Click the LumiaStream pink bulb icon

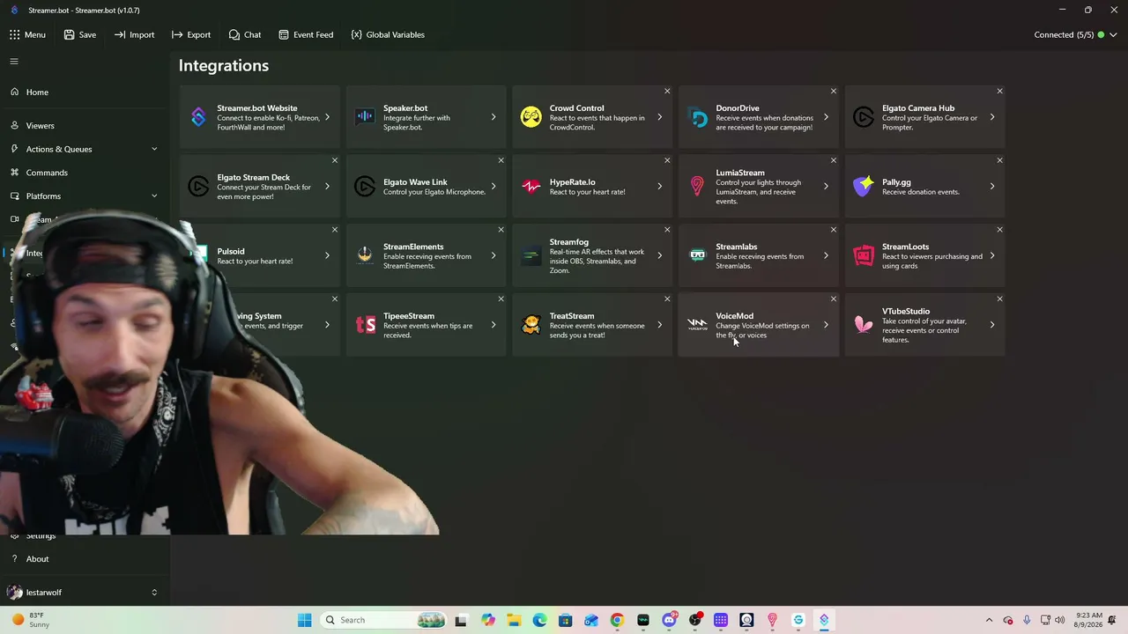tap(697, 187)
